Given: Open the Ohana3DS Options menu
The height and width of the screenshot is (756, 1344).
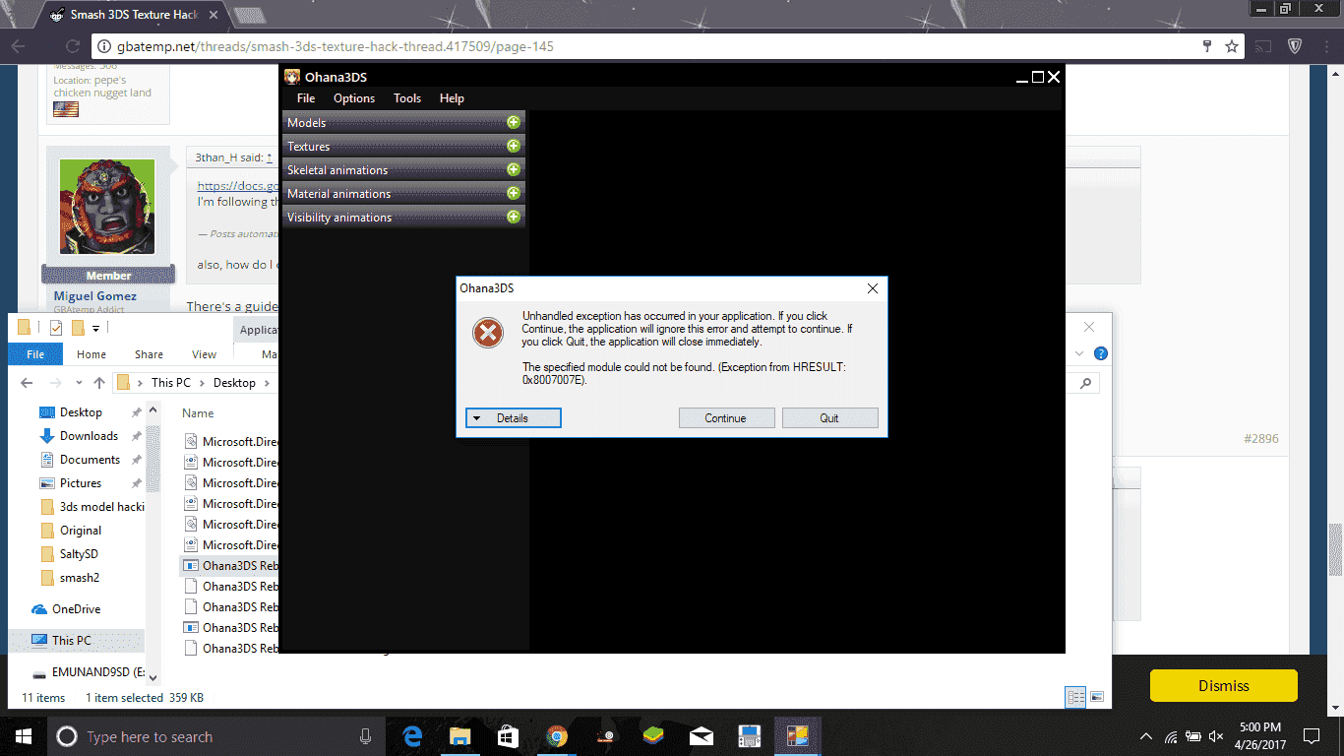Looking at the screenshot, I should [x=354, y=98].
